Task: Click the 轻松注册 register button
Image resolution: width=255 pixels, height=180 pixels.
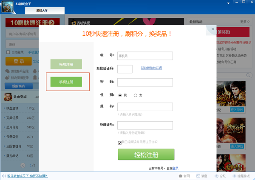Action: point(146,154)
